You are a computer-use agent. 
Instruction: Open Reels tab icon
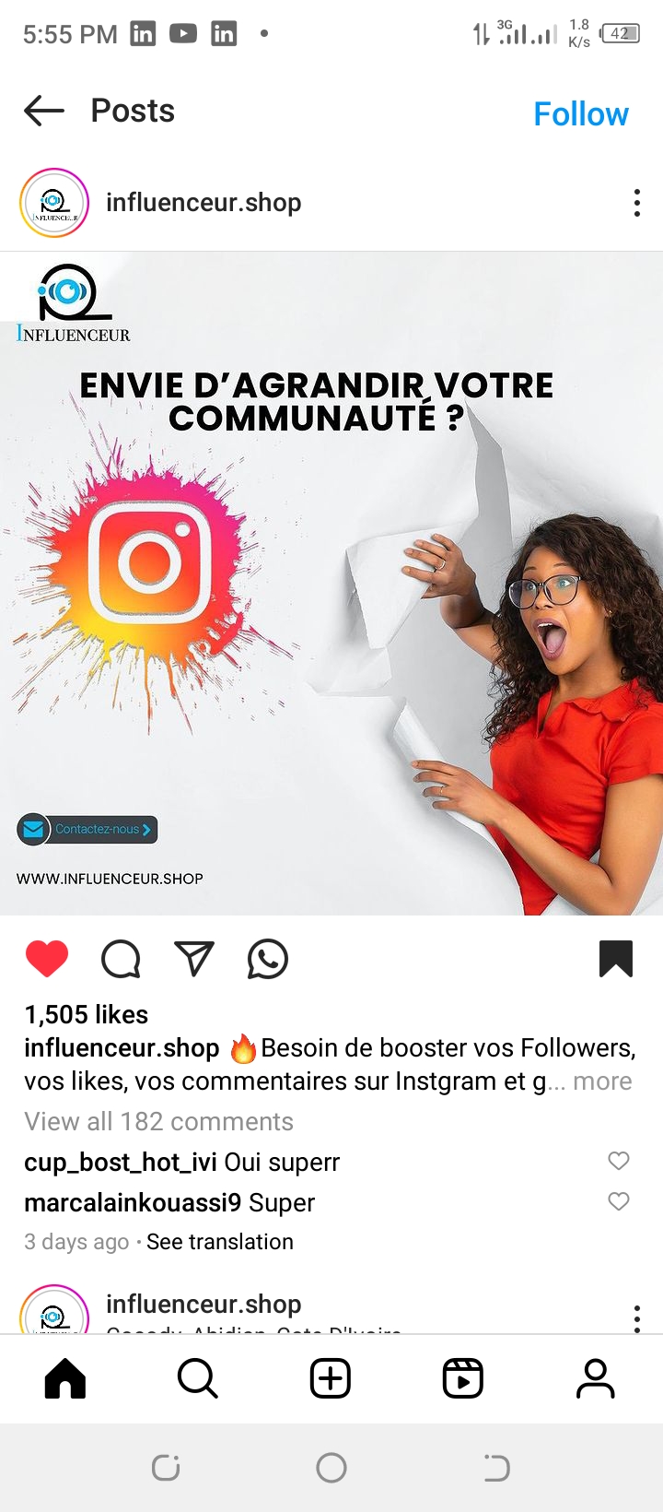coord(463,1379)
